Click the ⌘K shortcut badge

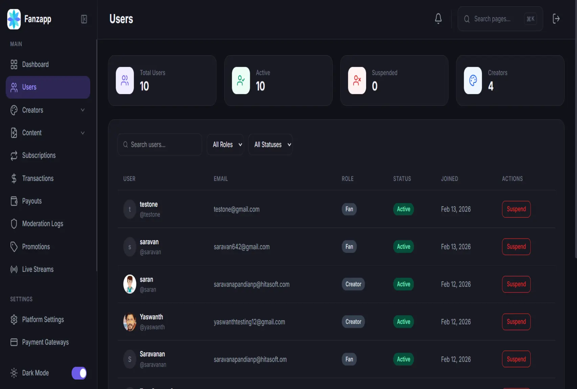click(530, 19)
